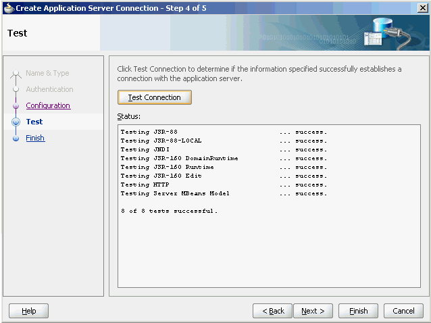Viewport: 431px width, 323px height.
Task: Open the Configuration step link
Action: coord(48,105)
